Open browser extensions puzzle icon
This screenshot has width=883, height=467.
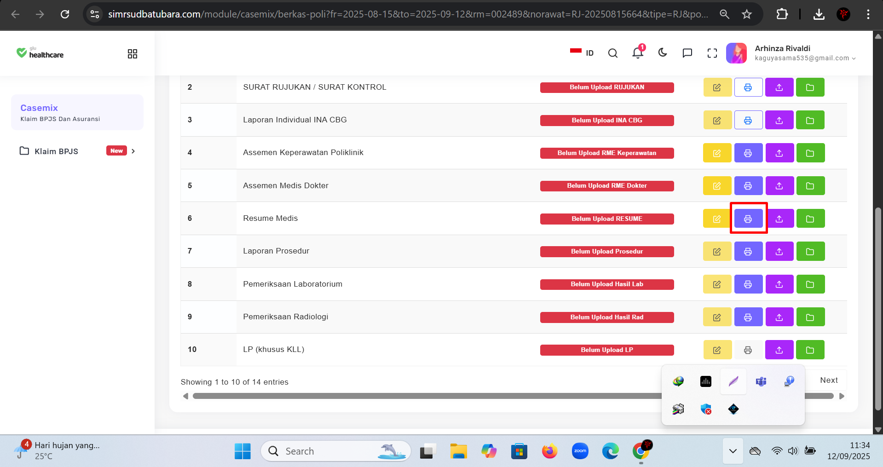(x=782, y=14)
